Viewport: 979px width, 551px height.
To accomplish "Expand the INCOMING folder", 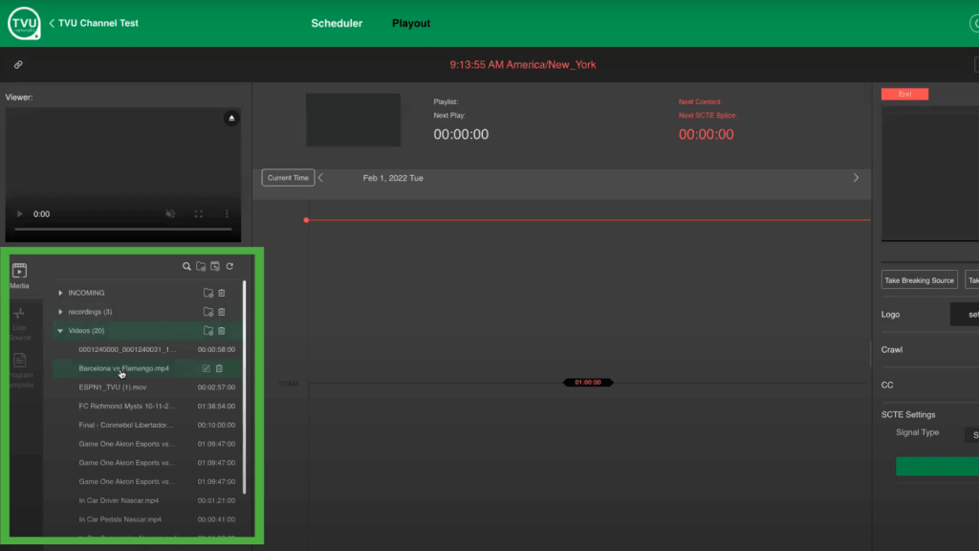I will [60, 293].
